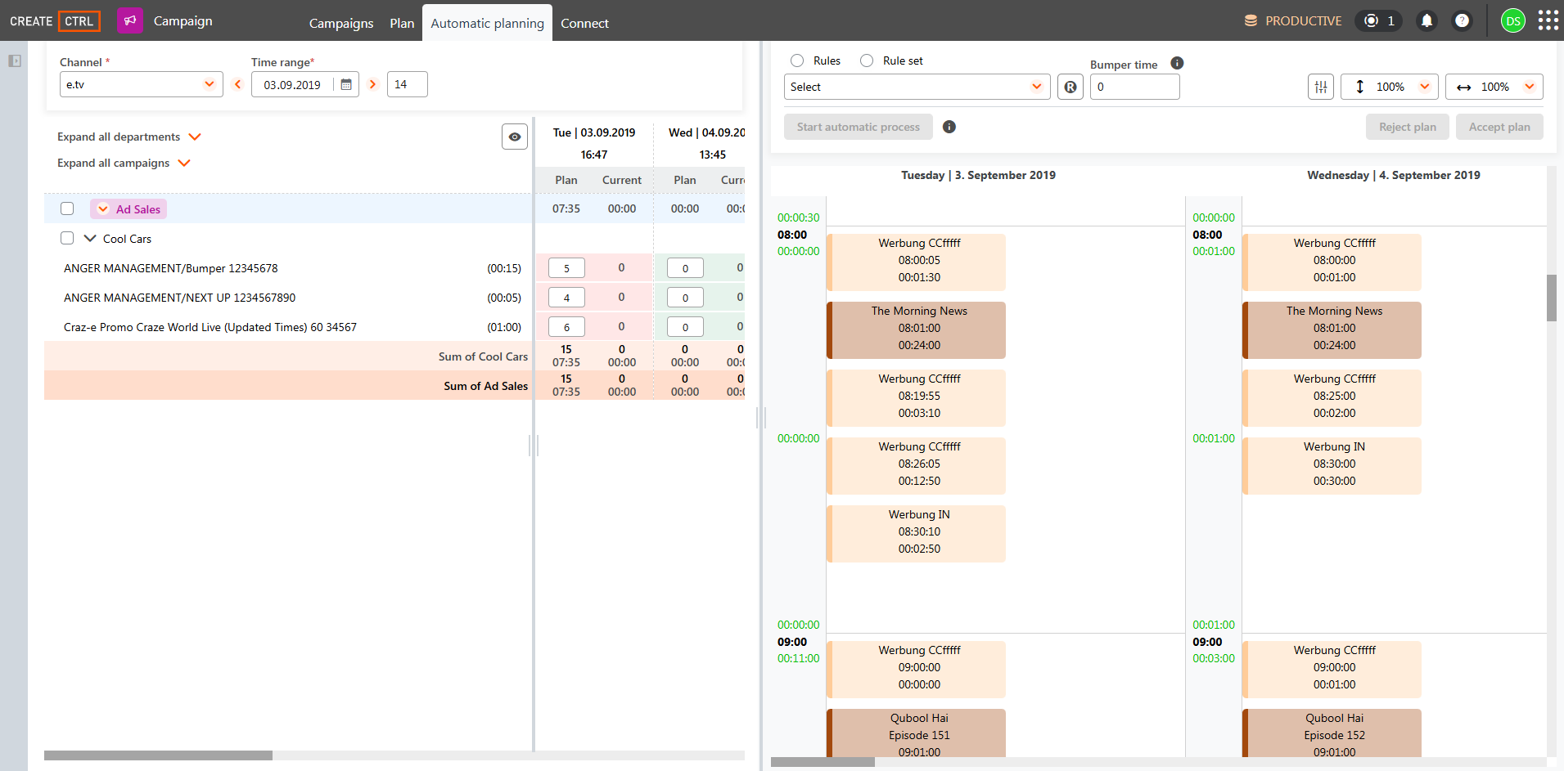Click info icon beside Bumper time
The height and width of the screenshot is (771, 1564).
(1177, 63)
